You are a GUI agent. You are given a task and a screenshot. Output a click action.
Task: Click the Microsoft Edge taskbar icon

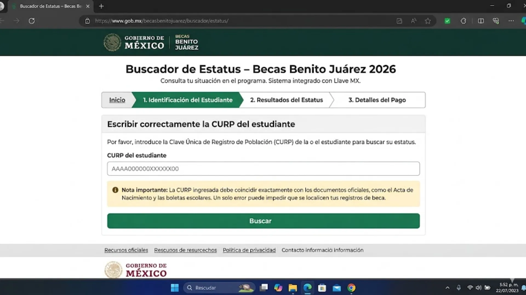click(307, 288)
